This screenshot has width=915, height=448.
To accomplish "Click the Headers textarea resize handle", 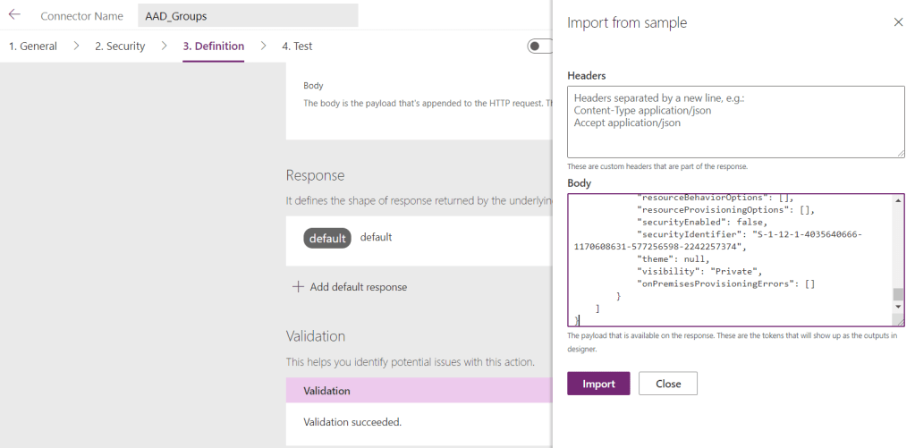I will 900,153.
